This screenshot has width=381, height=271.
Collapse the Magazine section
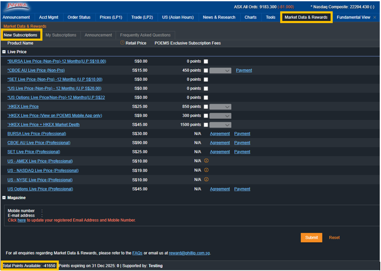click(x=4, y=198)
